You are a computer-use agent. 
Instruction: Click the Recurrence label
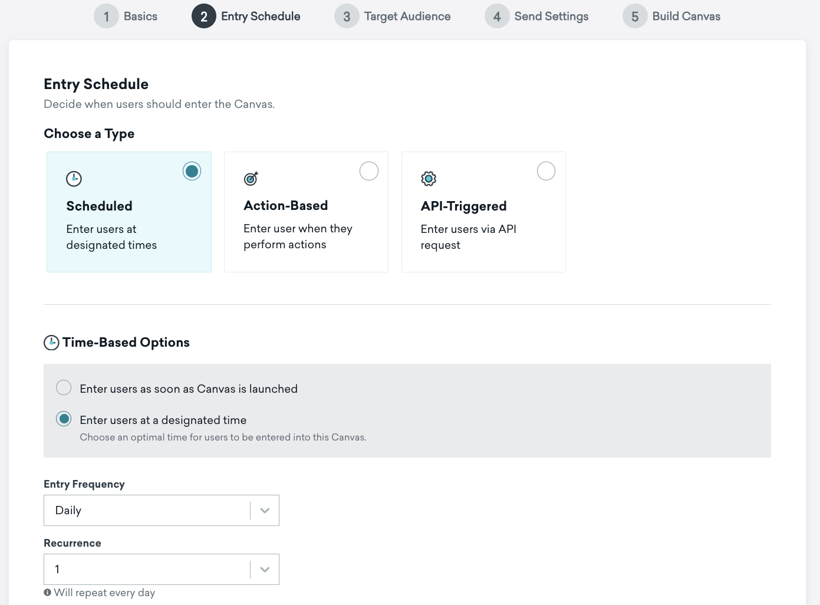(73, 543)
